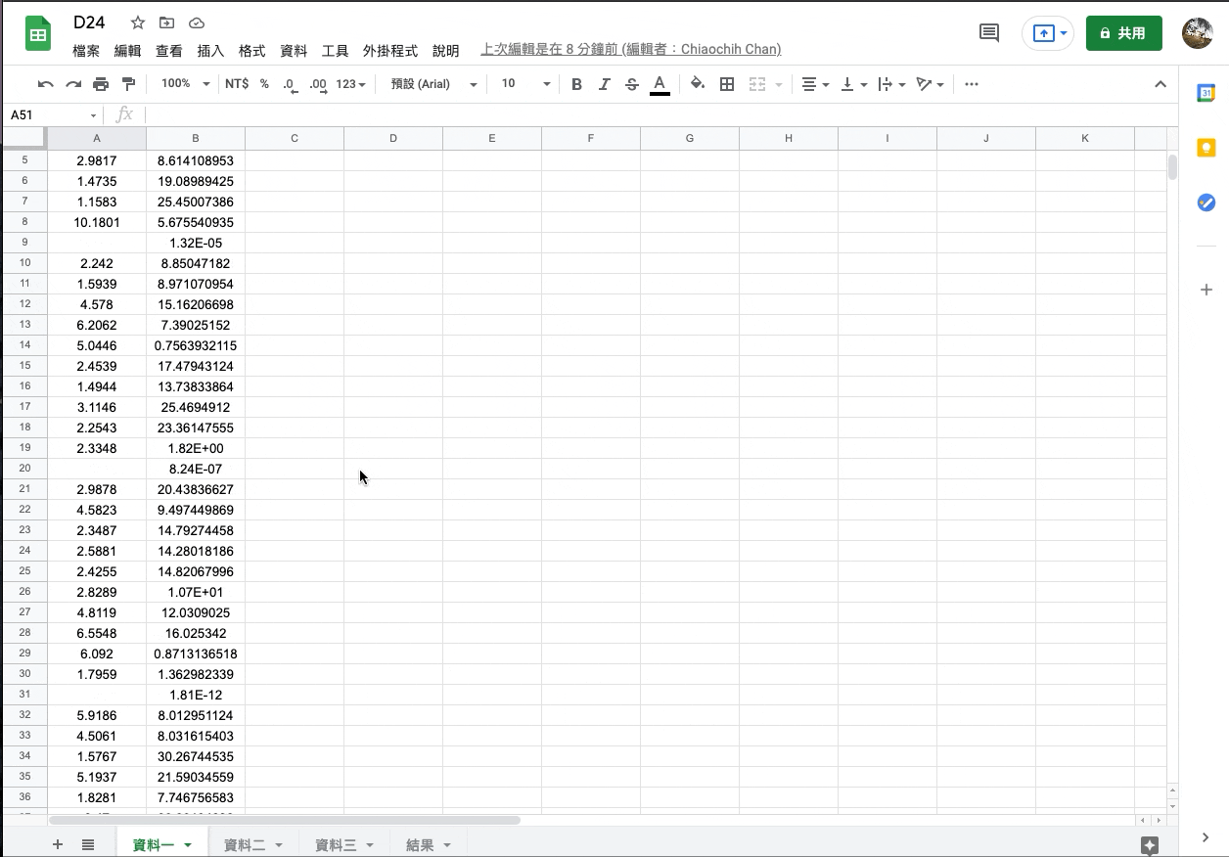This screenshot has width=1229, height=857.
Task: Open the 外掛程式 menu
Action: 390,50
